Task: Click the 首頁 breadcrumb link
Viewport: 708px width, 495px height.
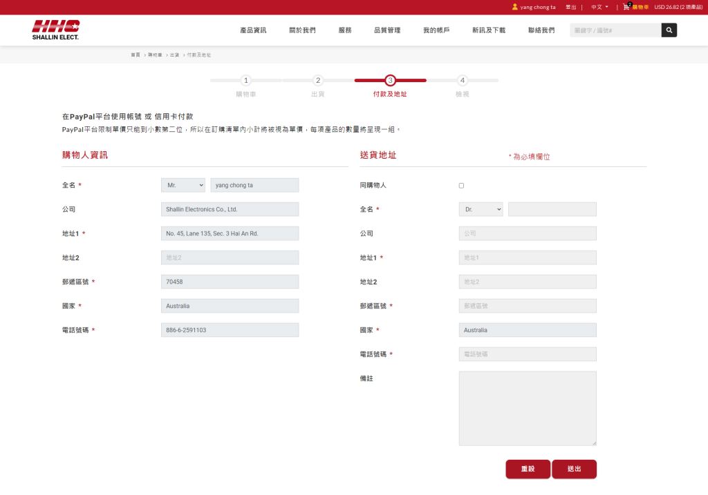Action: pyautogui.click(x=136, y=55)
